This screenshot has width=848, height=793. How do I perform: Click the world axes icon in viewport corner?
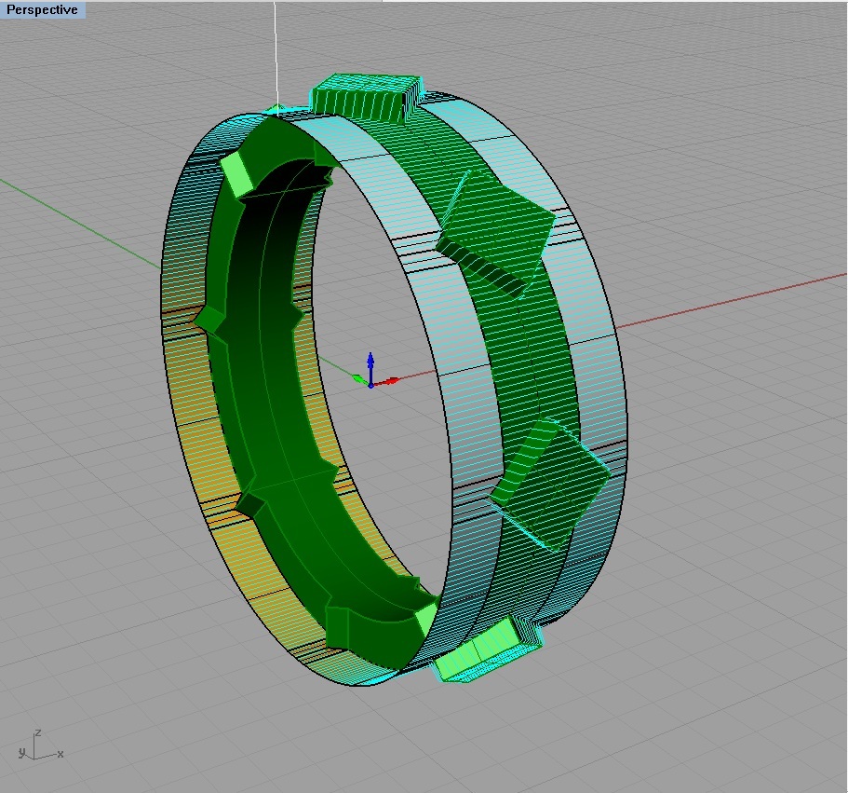37,745
